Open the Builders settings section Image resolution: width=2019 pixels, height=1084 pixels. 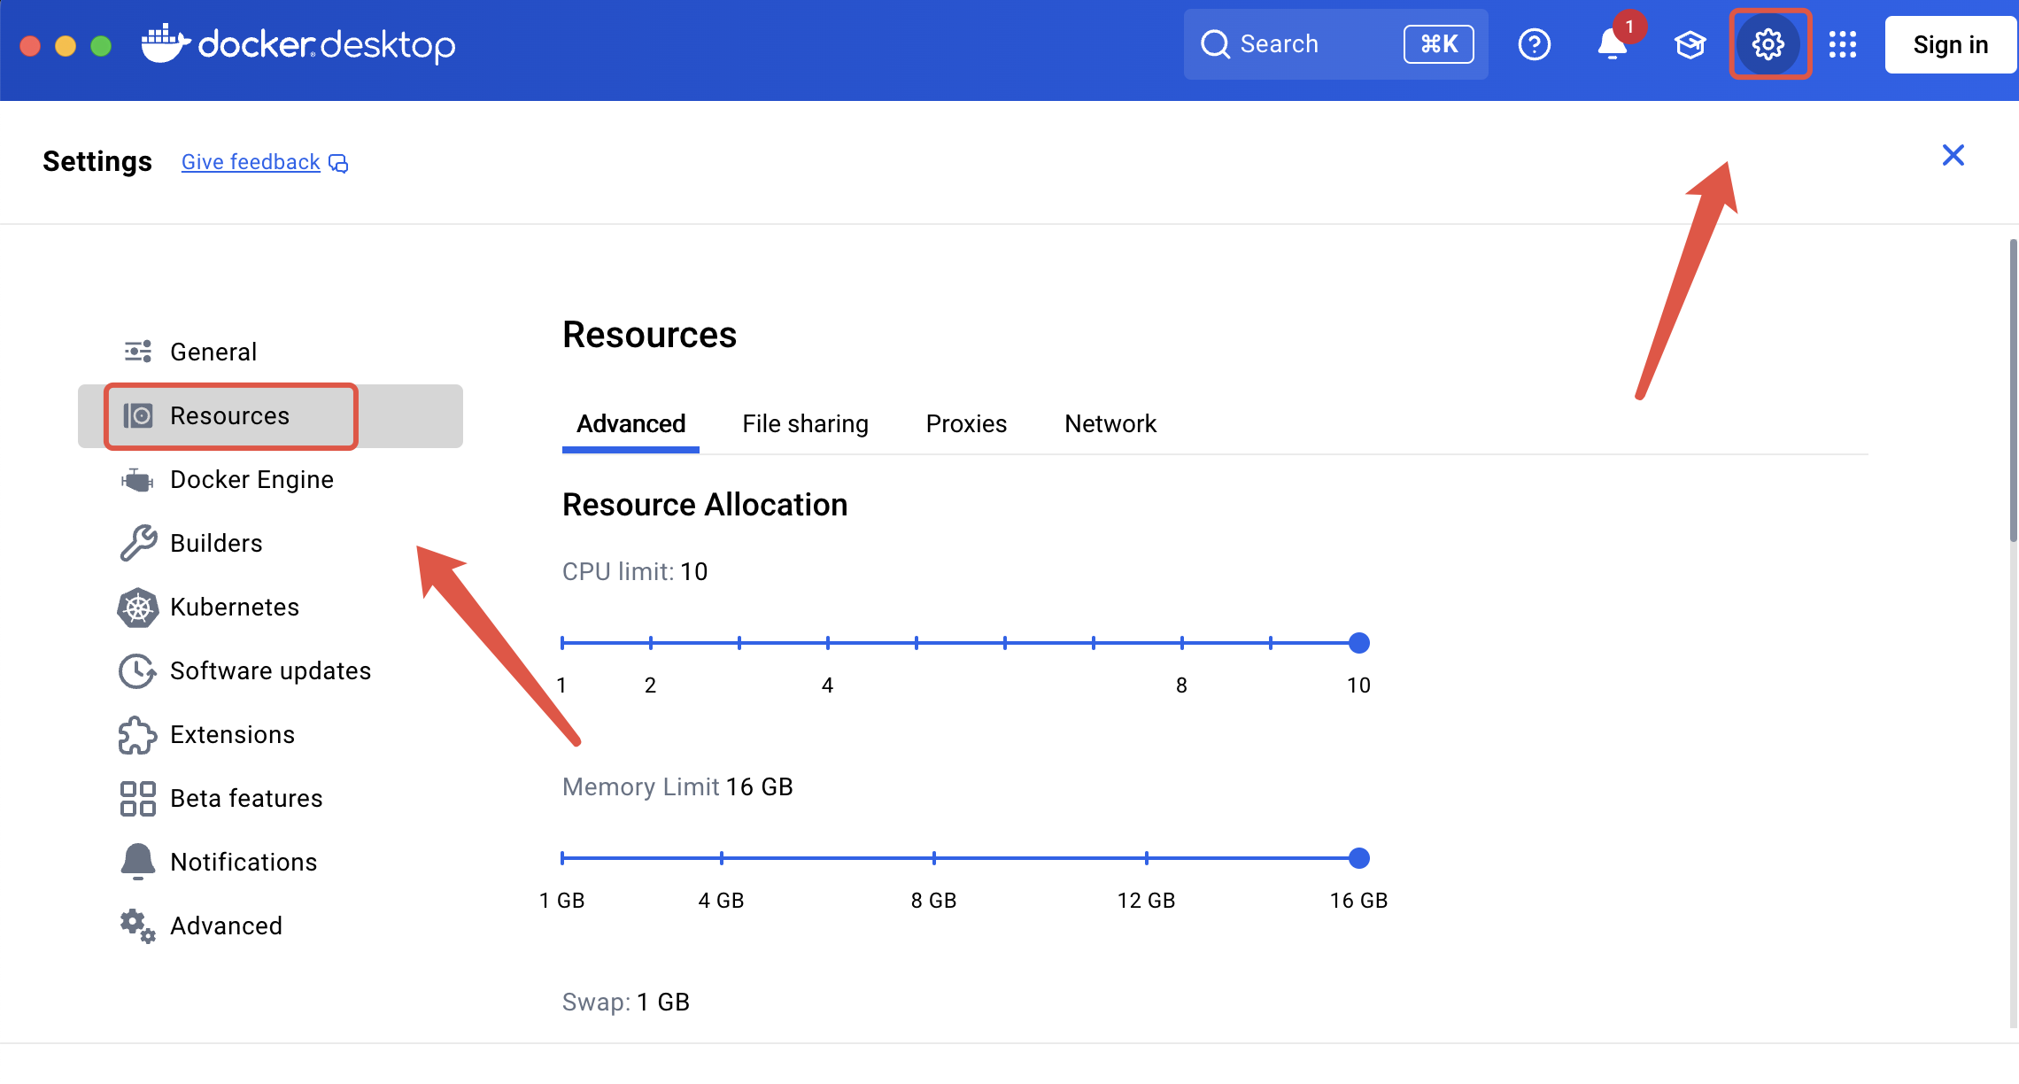click(216, 544)
